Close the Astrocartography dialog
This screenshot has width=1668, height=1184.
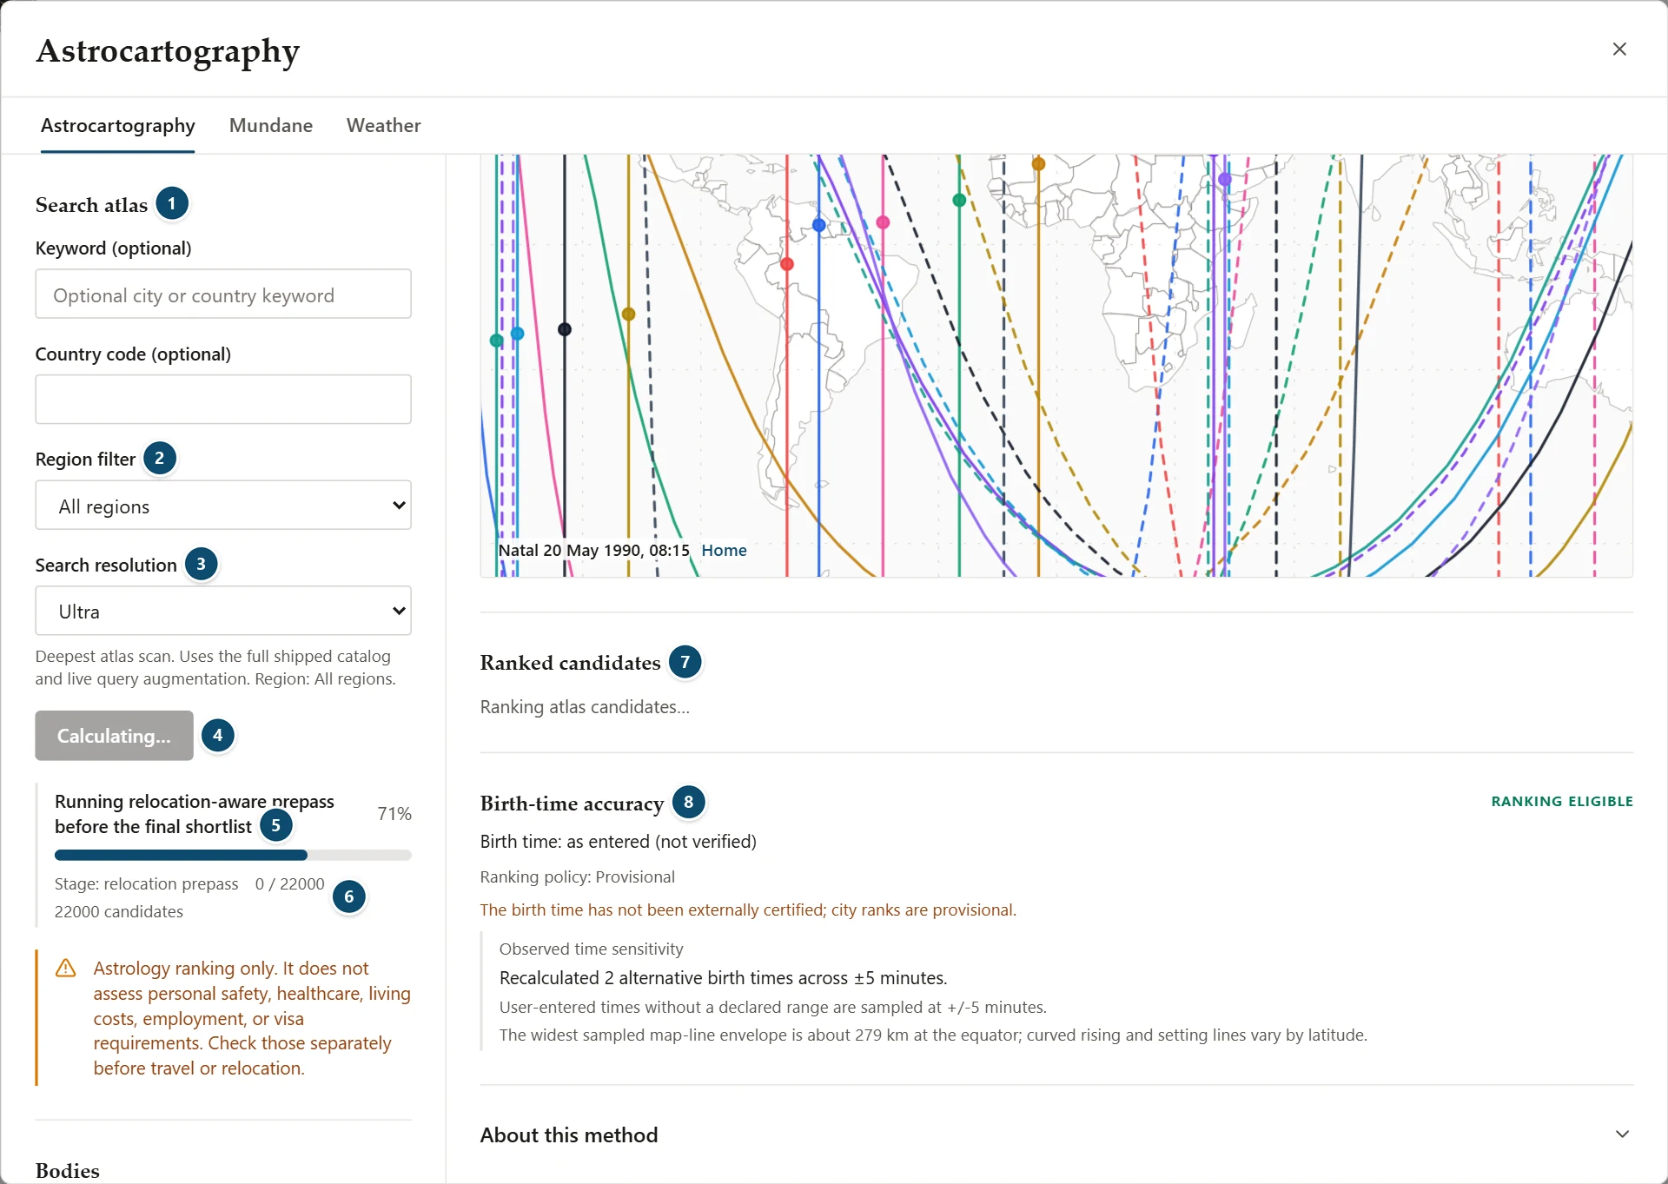click(x=1619, y=50)
